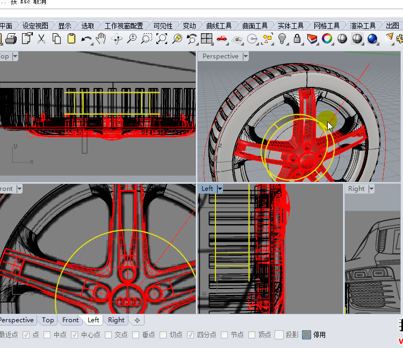
Task: Open the Perspective viewport title dropdown
Action: 246,56
